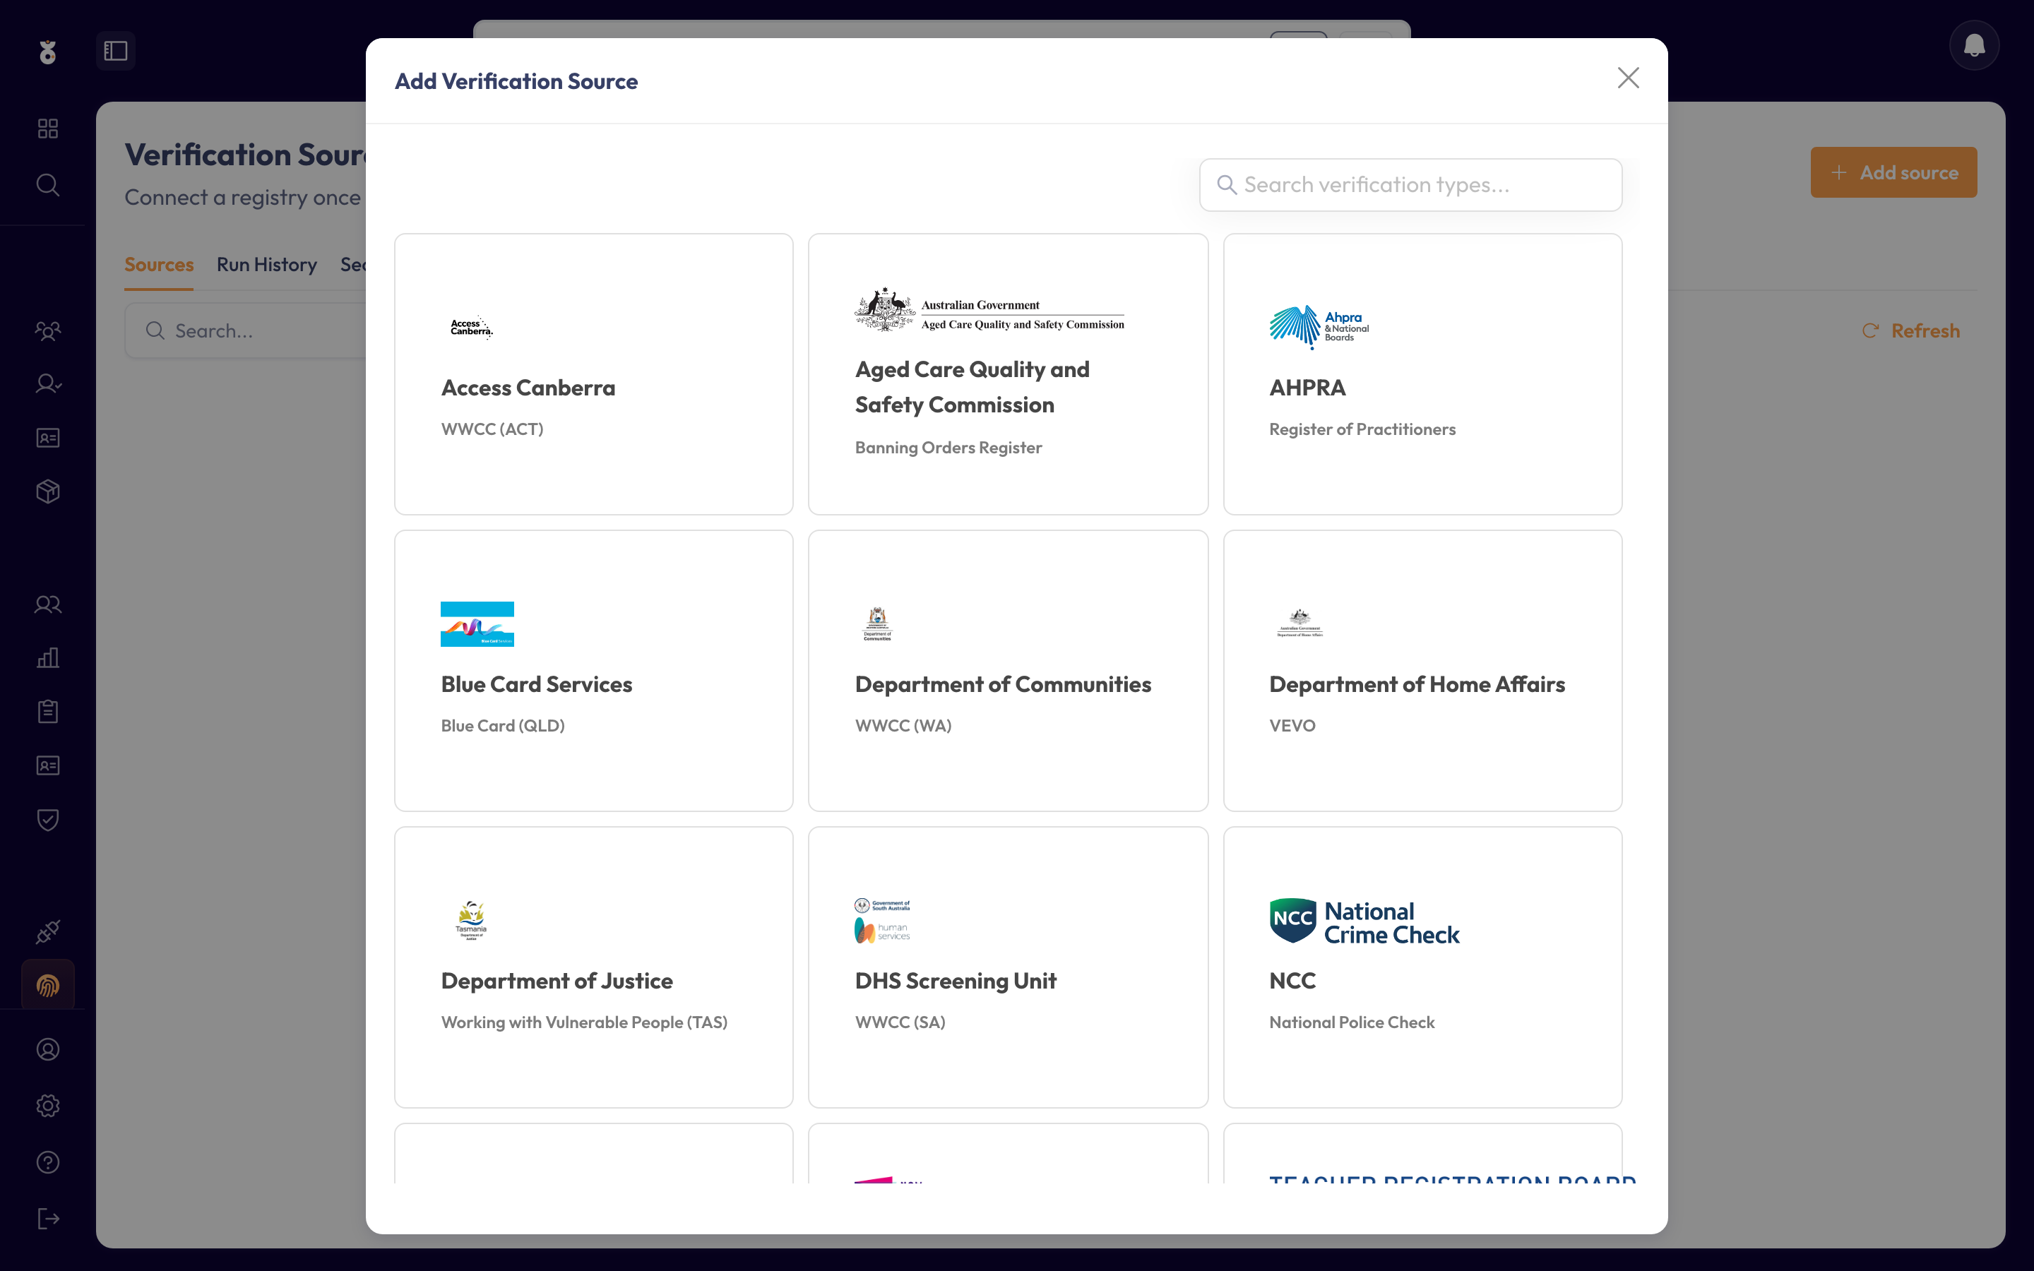Open the plug integrations sidebar icon
This screenshot has width=2034, height=1271.
[48, 932]
